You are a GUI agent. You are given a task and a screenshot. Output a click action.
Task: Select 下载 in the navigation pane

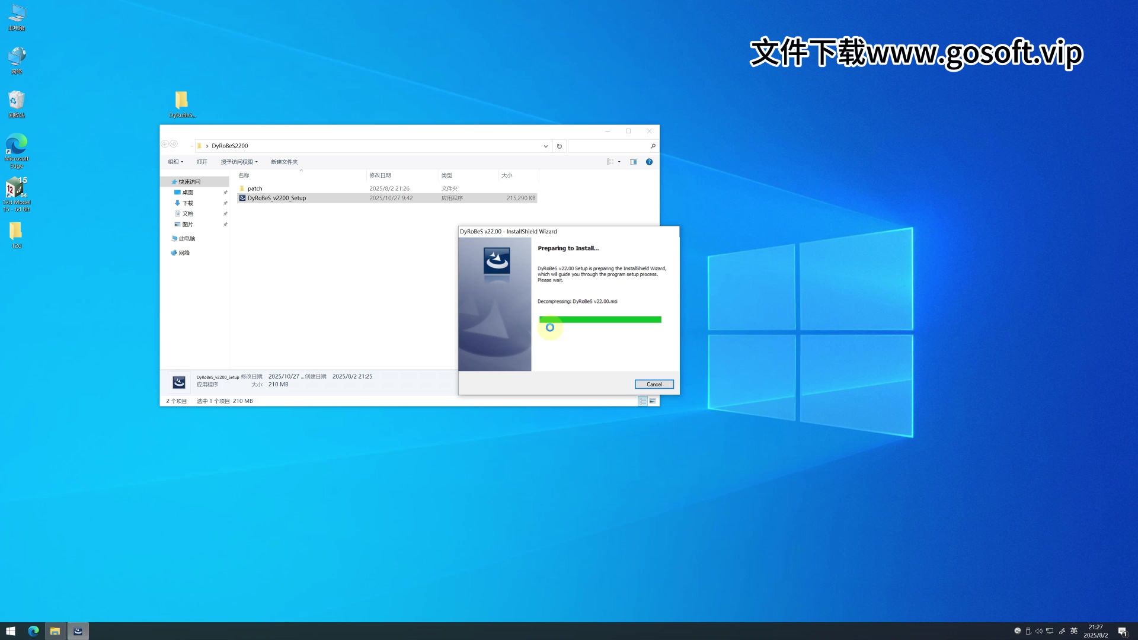tap(187, 203)
